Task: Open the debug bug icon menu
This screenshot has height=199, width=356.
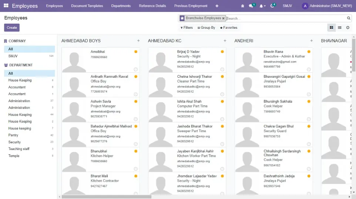Action: (x=242, y=6)
